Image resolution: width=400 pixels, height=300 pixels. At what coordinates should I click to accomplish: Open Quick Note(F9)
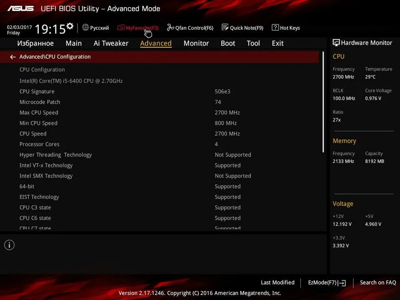(x=247, y=28)
